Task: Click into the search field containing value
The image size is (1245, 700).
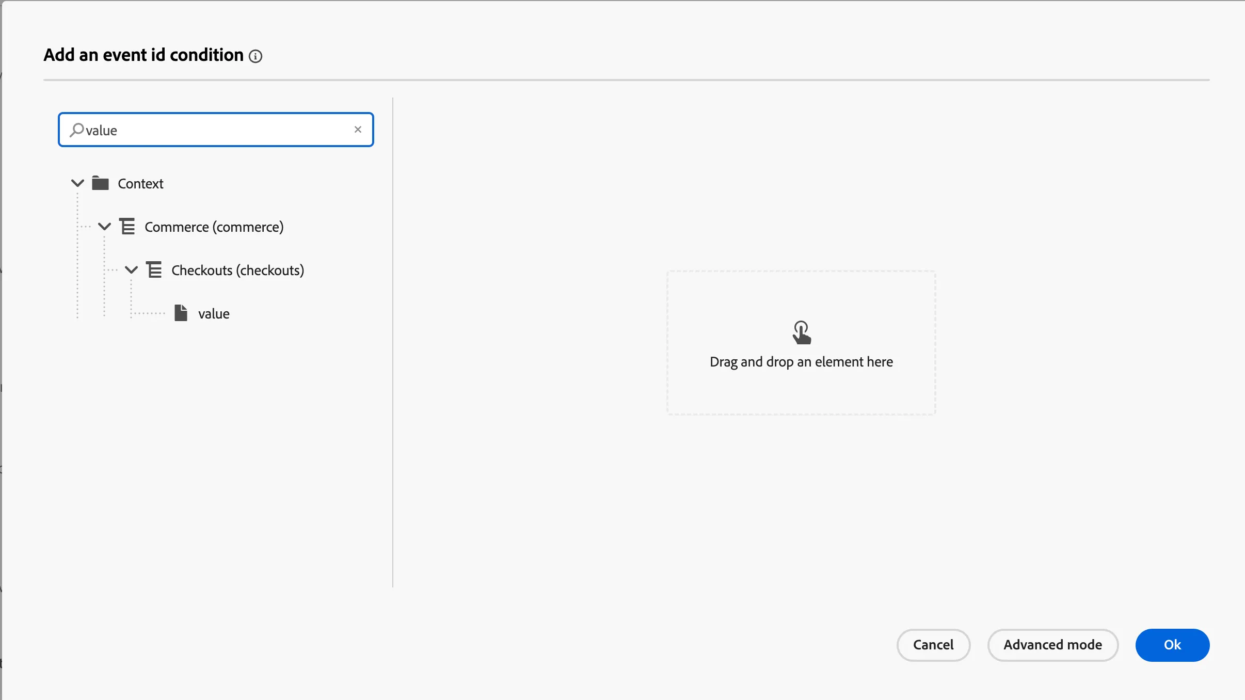Action: [216, 130]
